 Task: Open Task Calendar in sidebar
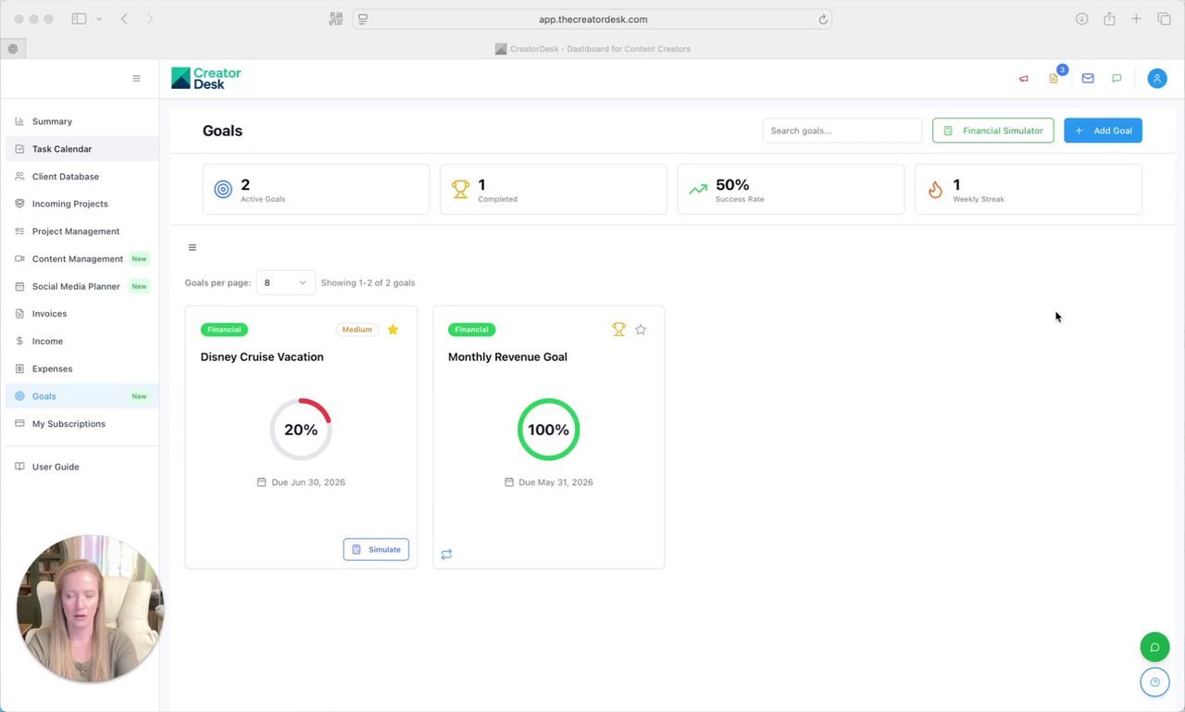(81, 149)
